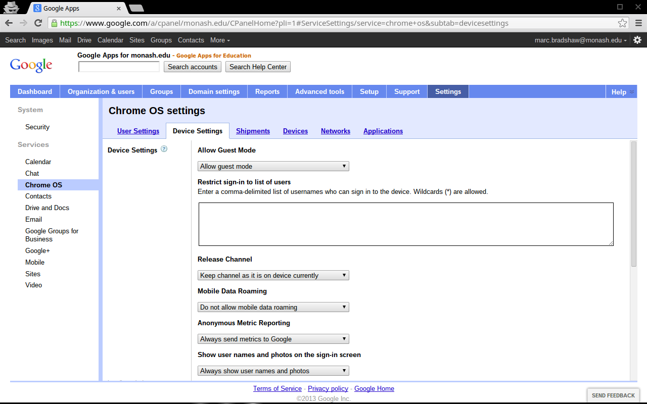Click the browser back arrow

coord(9,23)
